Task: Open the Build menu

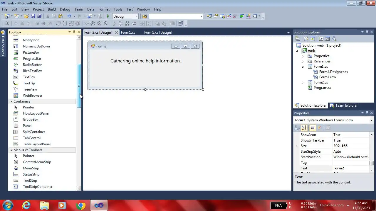Action: pos(52,9)
